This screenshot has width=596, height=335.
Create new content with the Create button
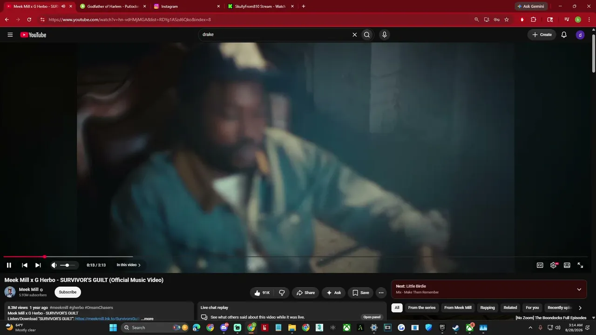point(542,35)
